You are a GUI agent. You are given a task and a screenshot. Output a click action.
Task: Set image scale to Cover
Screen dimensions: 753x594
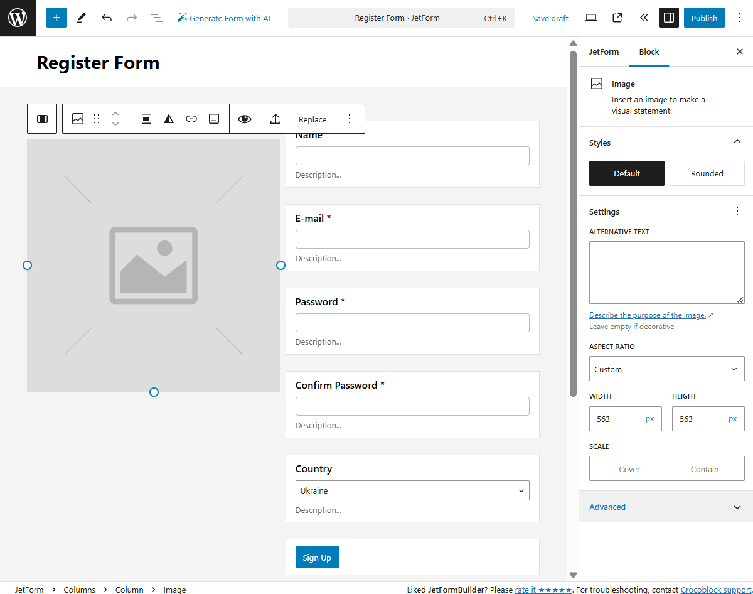[x=629, y=468]
